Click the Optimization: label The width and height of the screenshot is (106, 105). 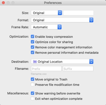19,37
